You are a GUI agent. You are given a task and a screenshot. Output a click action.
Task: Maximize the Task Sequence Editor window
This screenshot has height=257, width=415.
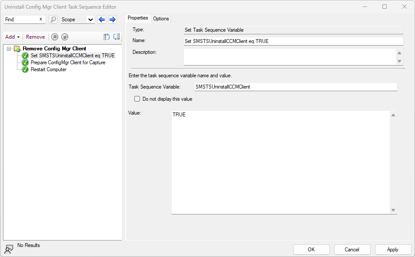(x=385, y=7)
